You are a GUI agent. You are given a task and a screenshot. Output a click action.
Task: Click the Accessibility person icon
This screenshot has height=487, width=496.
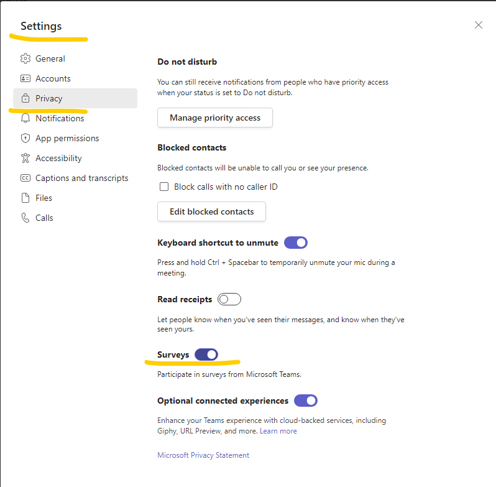[25, 158]
